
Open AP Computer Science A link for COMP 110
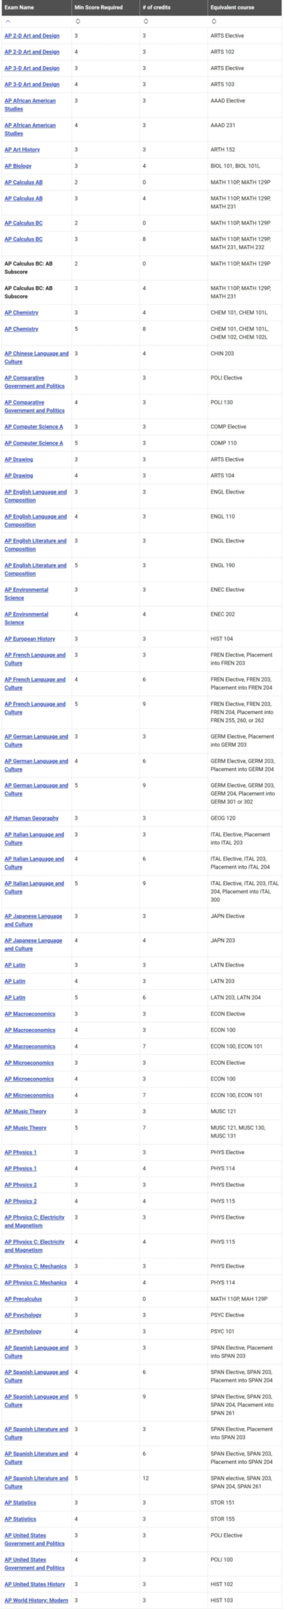tap(34, 443)
